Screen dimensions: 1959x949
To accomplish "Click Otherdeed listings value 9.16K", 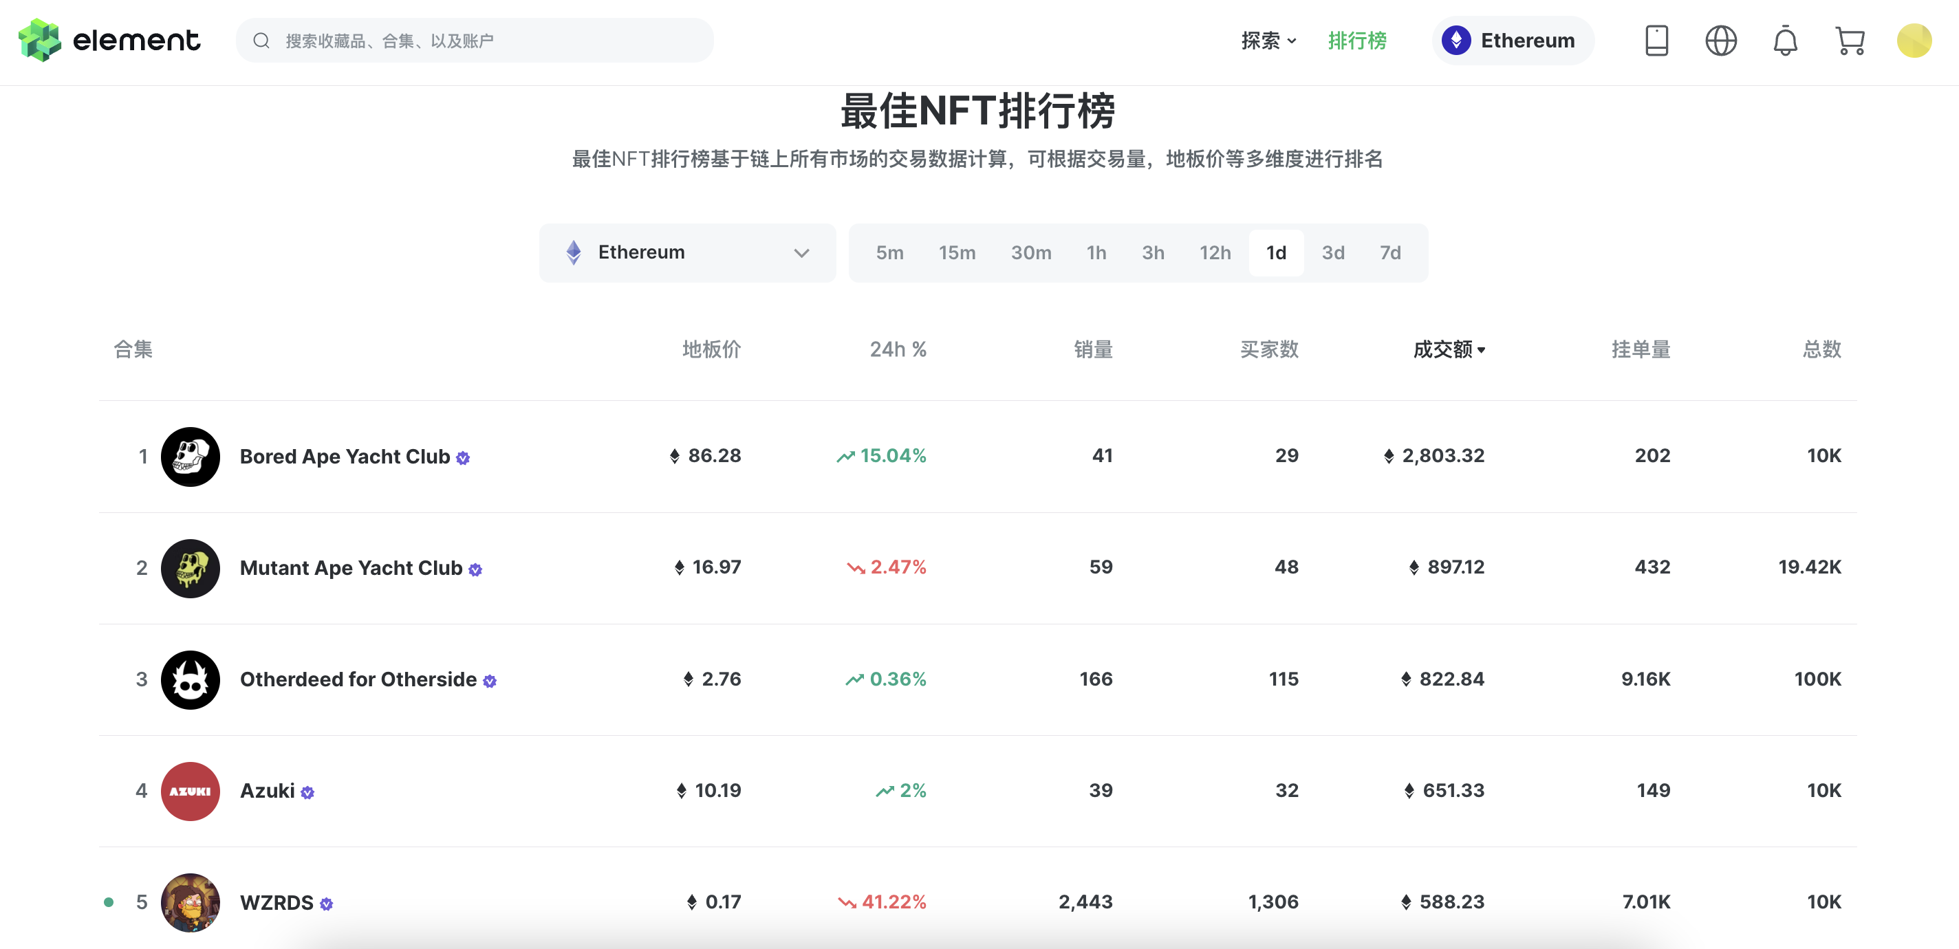I will (x=1645, y=679).
